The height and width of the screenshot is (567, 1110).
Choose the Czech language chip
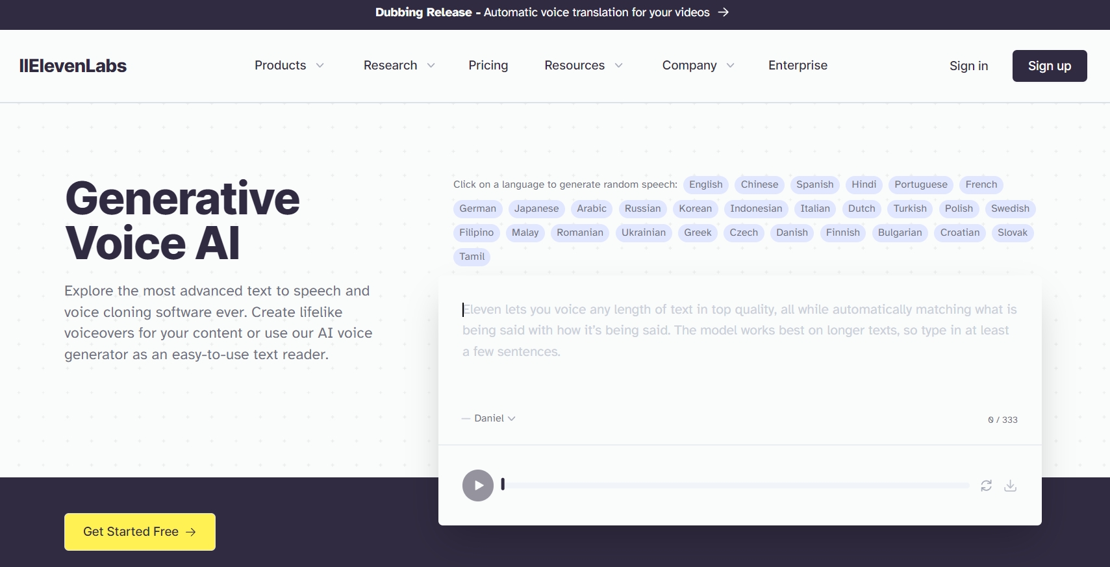click(744, 233)
